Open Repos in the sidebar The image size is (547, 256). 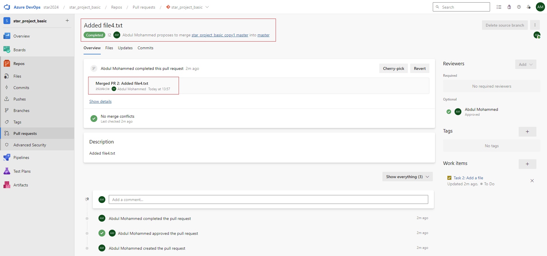click(x=37, y=64)
